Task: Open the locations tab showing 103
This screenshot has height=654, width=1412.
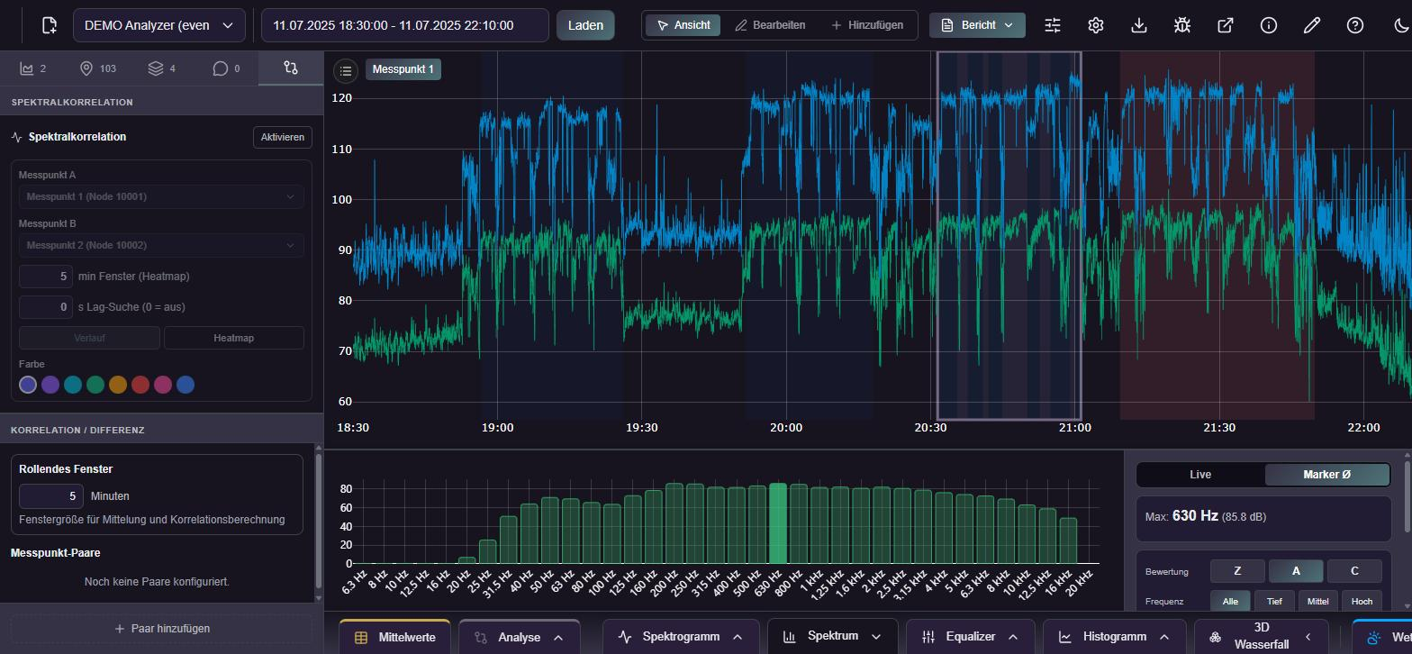Action: pos(97,68)
